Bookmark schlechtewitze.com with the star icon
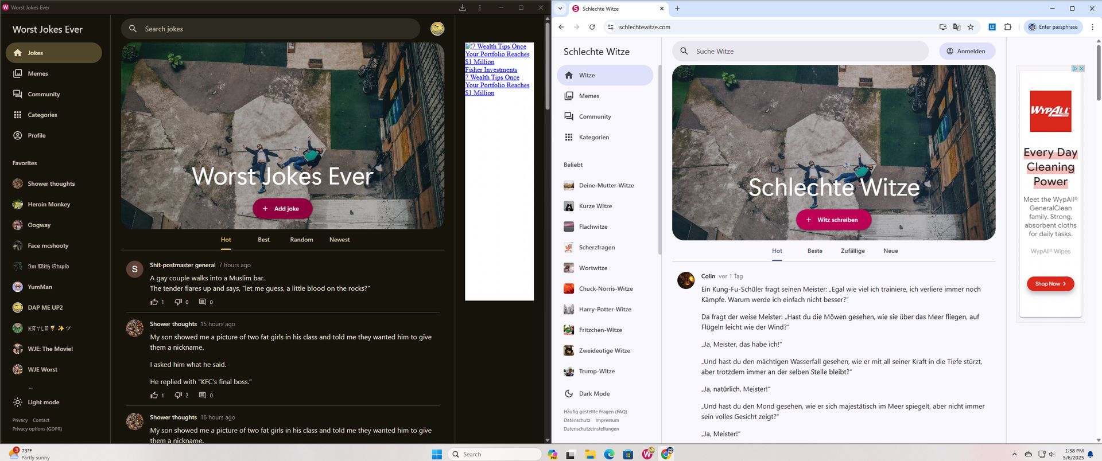The image size is (1102, 461). 971,27
